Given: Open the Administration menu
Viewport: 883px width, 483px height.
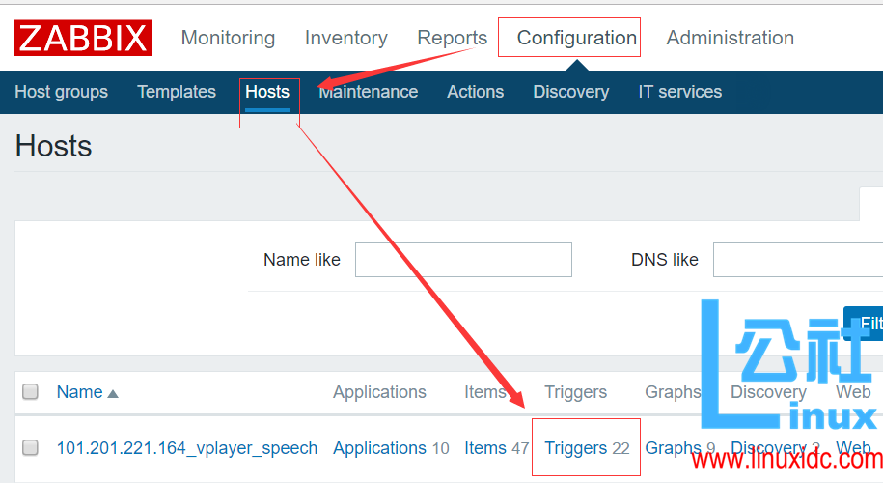Looking at the screenshot, I should (731, 38).
